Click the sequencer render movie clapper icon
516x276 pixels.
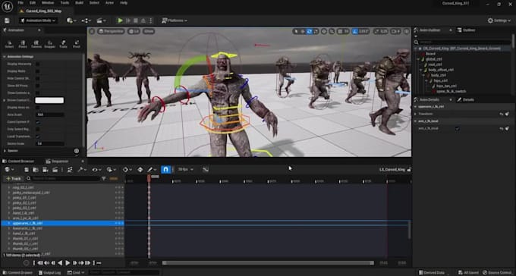tap(55, 170)
